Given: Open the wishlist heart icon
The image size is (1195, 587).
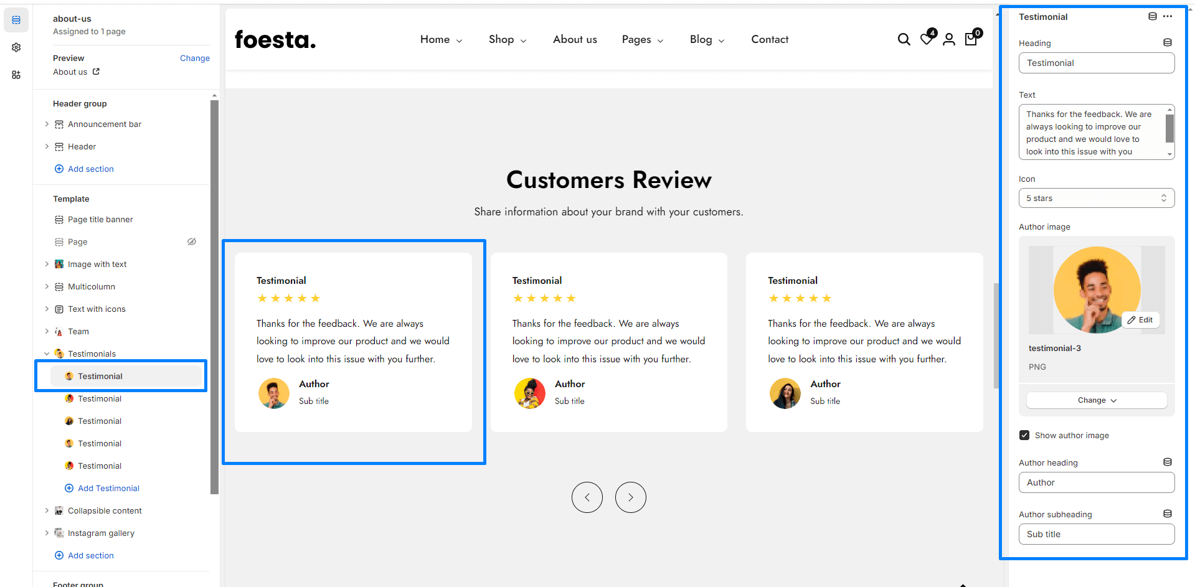Looking at the screenshot, I should pyautogui.click(x=927, y=39).
